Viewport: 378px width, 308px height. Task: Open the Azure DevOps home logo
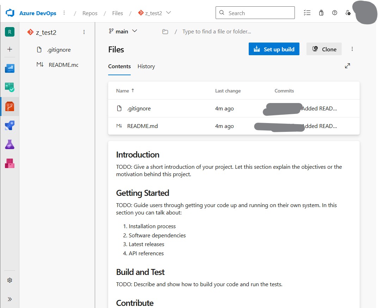pyautogui.click(x=10, y=13)
